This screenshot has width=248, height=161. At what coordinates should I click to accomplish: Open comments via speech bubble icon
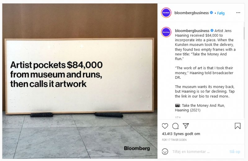[175, 126]
